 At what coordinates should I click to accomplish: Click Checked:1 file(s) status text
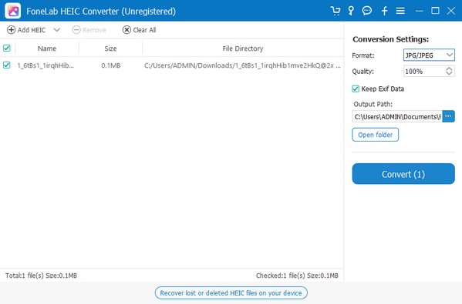tap(297, 276)
